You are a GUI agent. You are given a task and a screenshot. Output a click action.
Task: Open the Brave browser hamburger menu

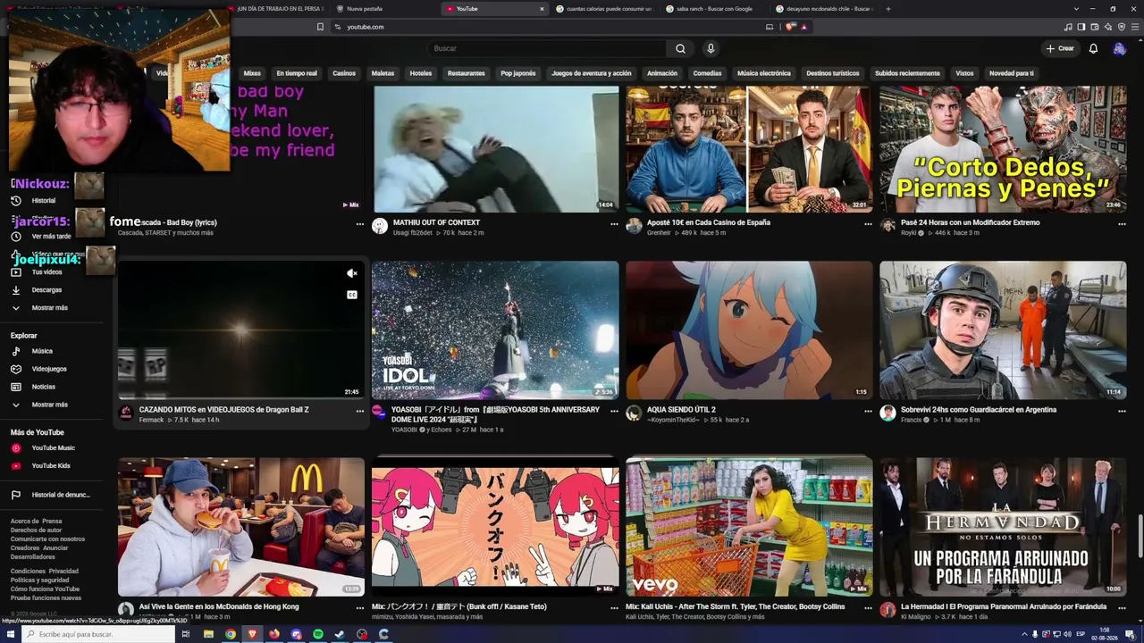[1134, 27]
